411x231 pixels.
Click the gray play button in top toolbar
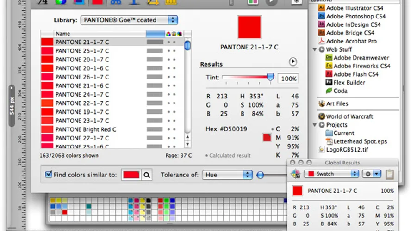[x=271, y=2]
